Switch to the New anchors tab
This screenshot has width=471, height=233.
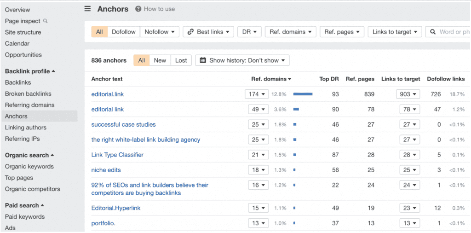pyautogui.click(x=160, y=60)
